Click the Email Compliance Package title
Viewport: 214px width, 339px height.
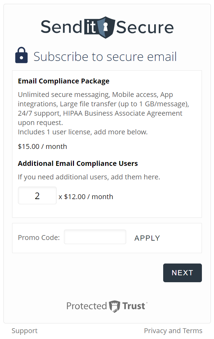tap(64, 81)
